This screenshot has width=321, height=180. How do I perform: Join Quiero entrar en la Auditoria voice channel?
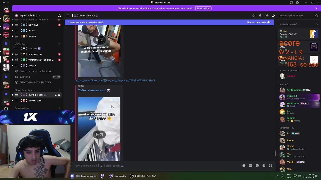[37, 71]
